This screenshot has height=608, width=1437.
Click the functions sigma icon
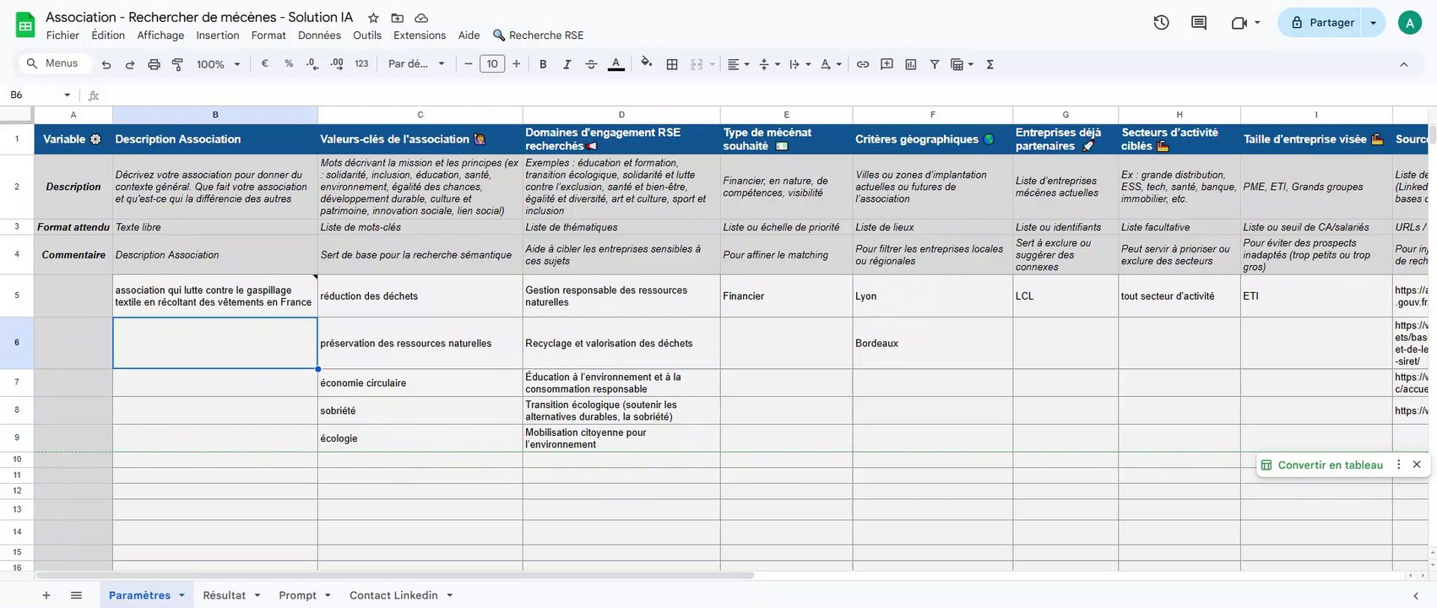[990, 64]
